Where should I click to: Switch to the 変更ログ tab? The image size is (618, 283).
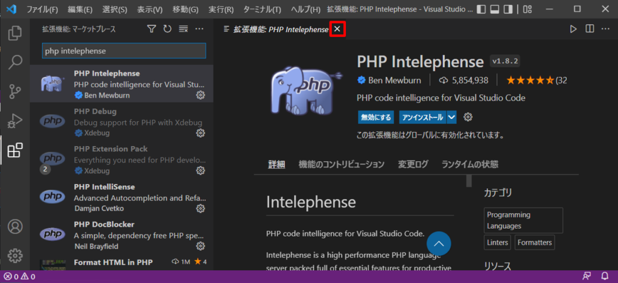[413, 164]
